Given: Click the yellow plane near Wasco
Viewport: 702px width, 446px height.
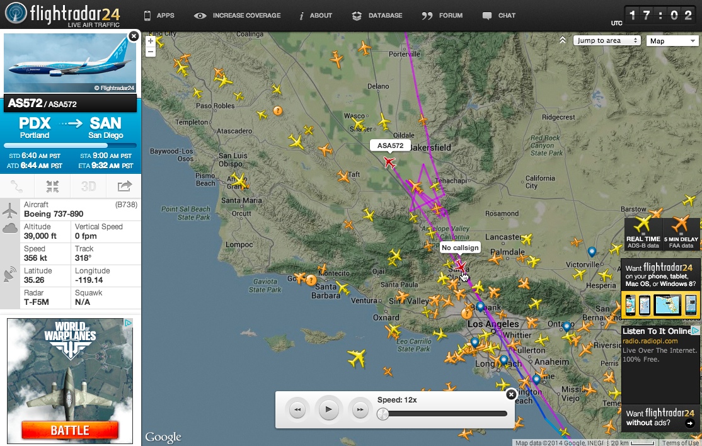Looking at the screenshot, I should point(357,123).
